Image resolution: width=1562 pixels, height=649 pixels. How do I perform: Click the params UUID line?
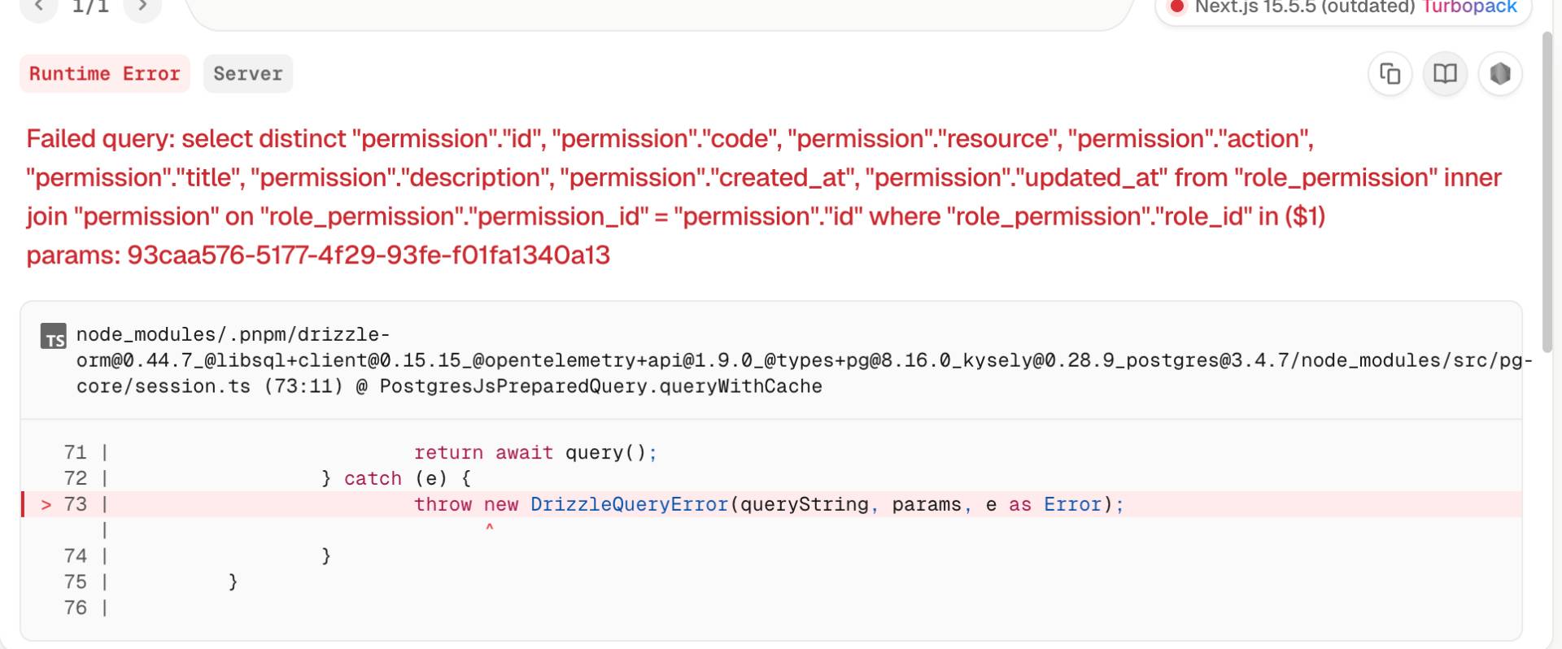coord(318,255)
